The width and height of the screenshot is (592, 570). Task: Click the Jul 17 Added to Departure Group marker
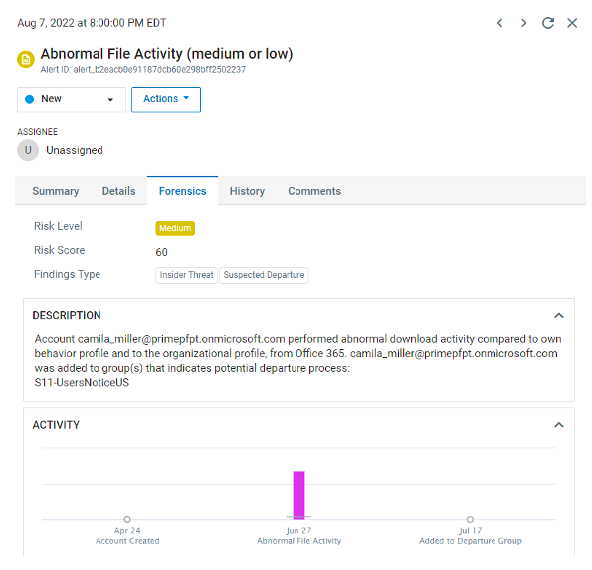pyautogui.click(x=470, y=520)
